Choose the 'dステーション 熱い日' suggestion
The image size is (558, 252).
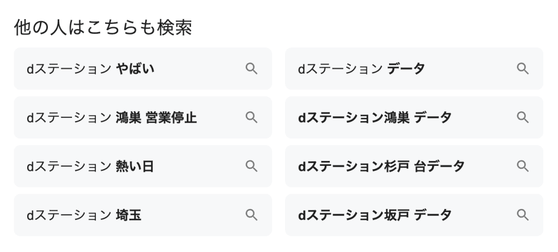coord(90,166)
